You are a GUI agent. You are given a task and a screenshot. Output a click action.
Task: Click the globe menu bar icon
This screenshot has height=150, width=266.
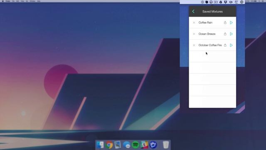coord(211,2)
